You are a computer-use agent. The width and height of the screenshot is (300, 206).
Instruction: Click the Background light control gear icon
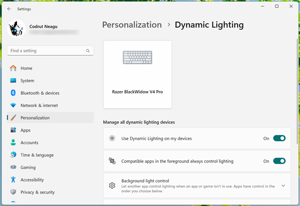(112, 185)
